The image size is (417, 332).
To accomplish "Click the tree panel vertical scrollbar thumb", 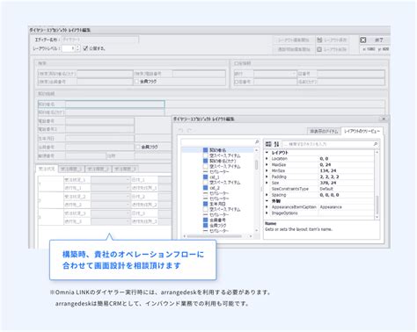I will (257, 164).
